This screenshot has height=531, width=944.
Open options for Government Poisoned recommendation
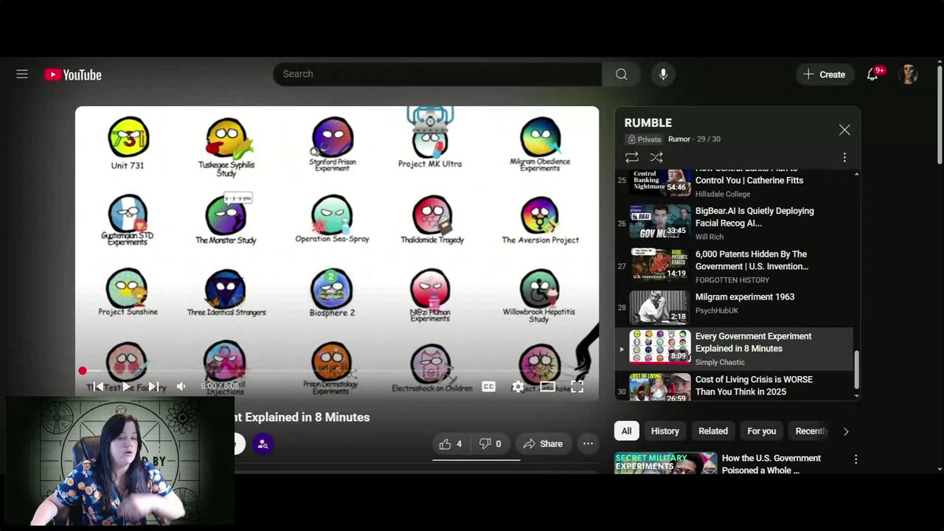click(855, 459)
